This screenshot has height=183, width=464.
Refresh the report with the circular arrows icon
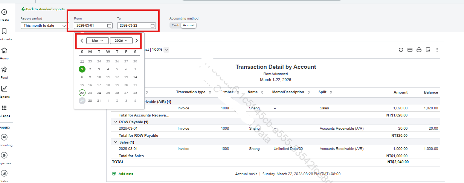pos(401,50)
